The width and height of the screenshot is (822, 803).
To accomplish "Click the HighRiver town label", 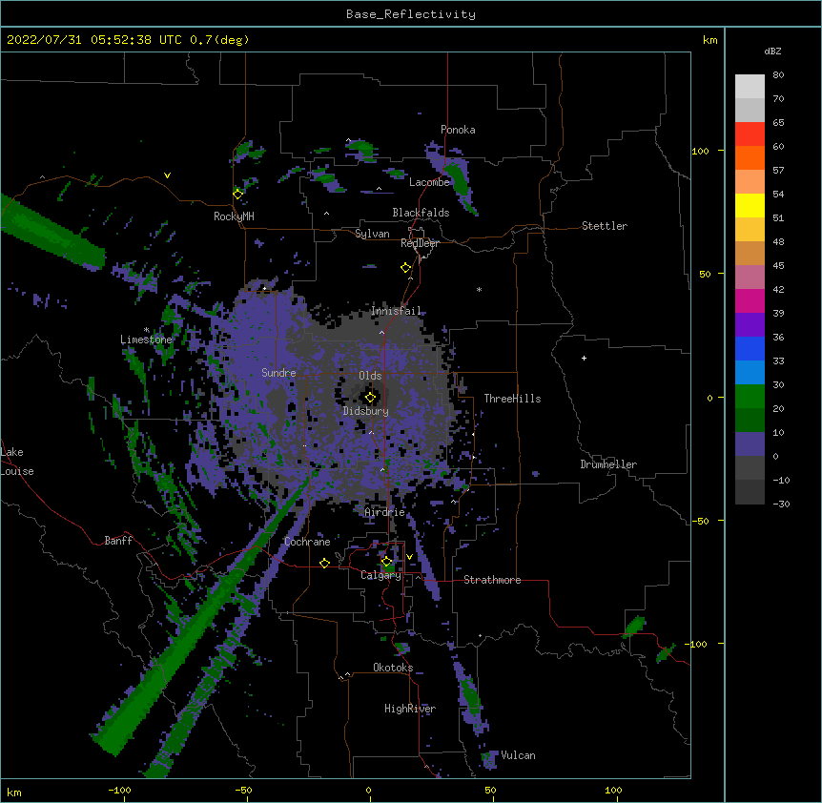I will click(x=410, y=709).
